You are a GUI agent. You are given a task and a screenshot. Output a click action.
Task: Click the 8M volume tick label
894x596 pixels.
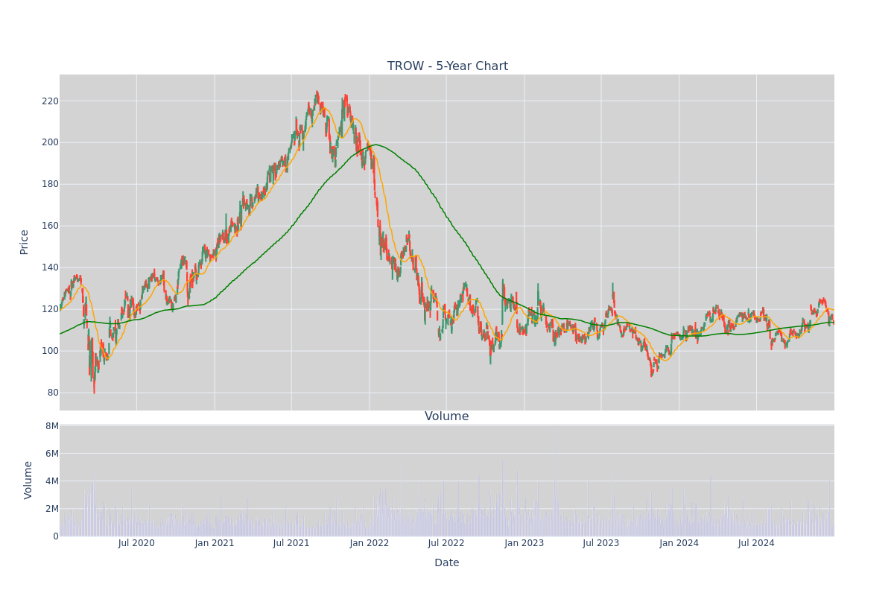(52, 426)
